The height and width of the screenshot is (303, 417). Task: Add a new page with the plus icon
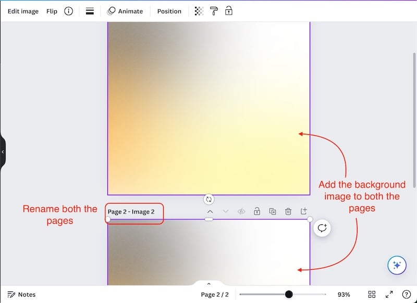304,211
